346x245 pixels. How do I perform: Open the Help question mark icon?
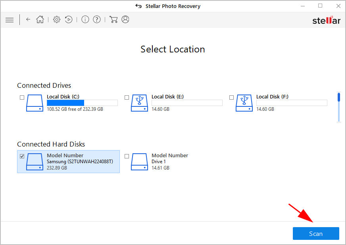97,19
